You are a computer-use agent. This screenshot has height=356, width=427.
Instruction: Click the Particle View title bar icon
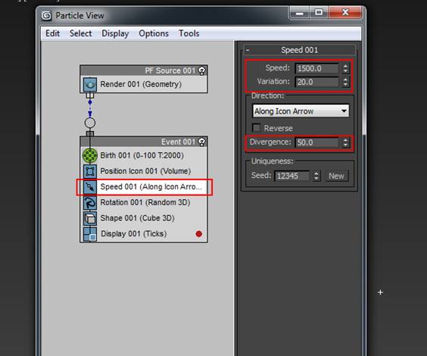pos(47,15)
